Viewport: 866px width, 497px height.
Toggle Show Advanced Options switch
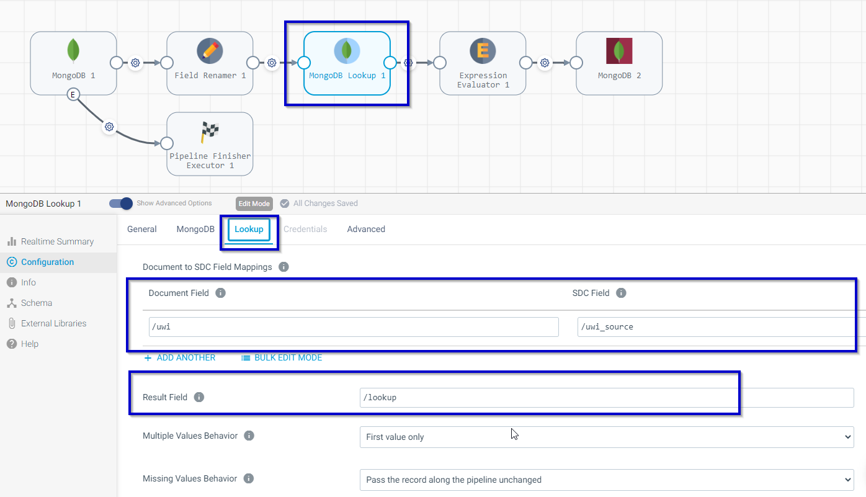coord(121,204)
